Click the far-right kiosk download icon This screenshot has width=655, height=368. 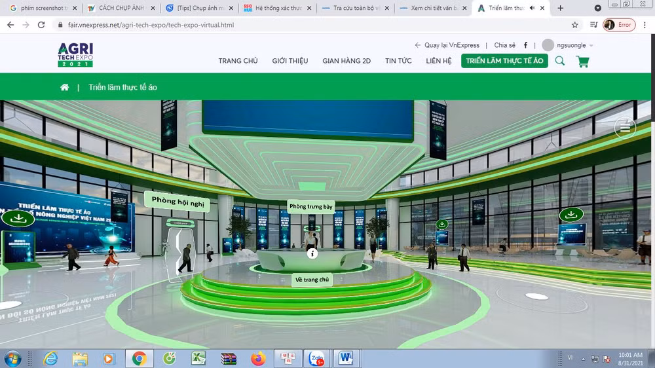coord(571,215)
